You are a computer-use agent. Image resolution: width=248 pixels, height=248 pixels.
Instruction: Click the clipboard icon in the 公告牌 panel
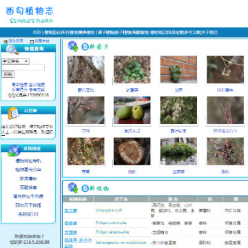pyautogui.click(x=13, y=113)
